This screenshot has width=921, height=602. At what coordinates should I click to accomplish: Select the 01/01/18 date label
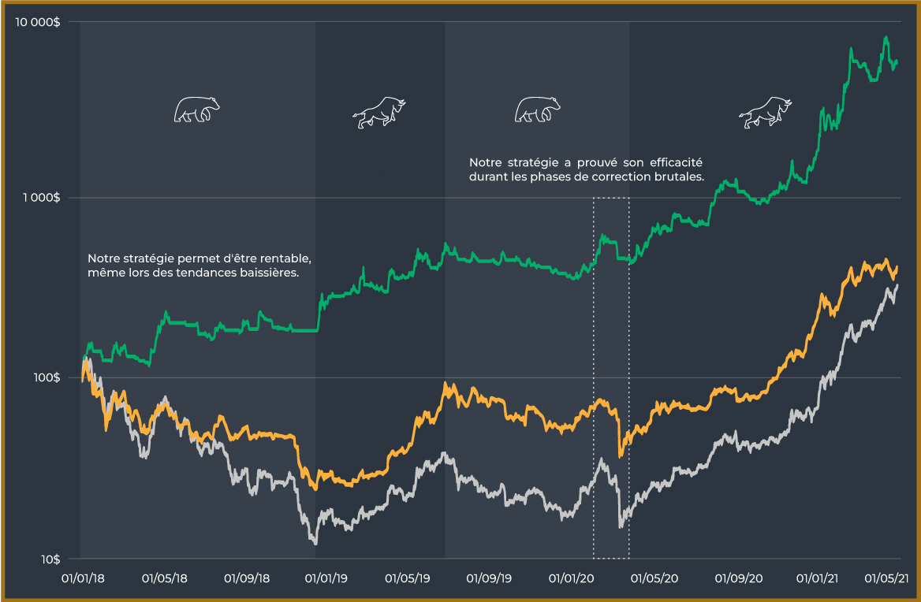[83, 578]
